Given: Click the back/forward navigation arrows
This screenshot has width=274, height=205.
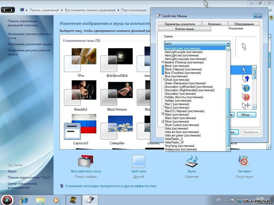Looking at the screenshot, I should (8, 10).
